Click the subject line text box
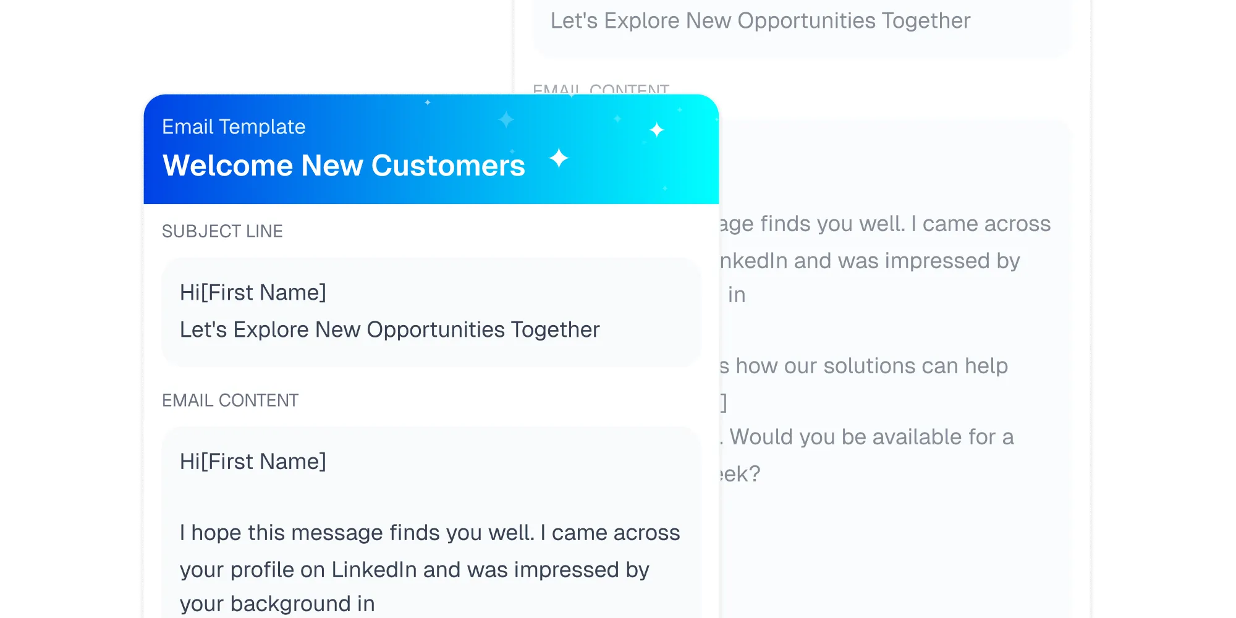 [x=431, y=311]
